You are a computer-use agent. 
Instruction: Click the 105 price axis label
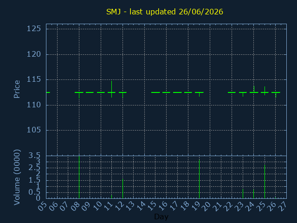[x=34, y=130]
